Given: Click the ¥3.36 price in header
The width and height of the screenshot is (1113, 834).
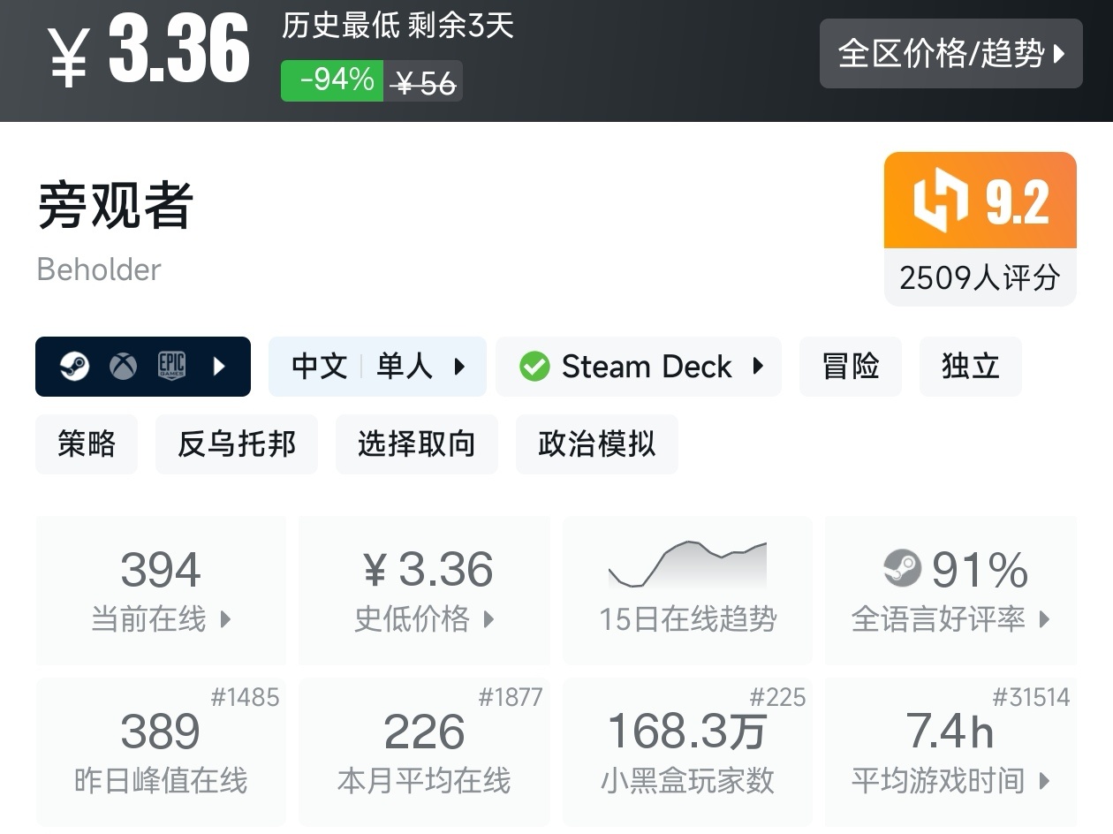Looking at the screenshot, I should click(x=148, y=51).
